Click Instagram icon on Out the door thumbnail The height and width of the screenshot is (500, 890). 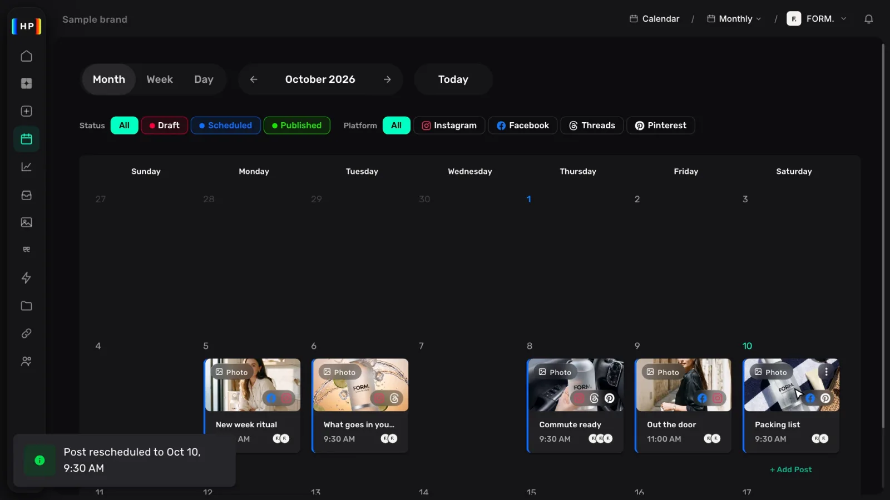(718, 398)
